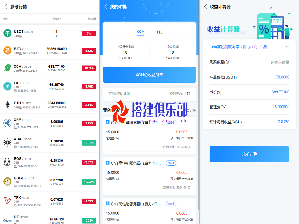Click the BTC -1.12% change badge

pyautogui.click(x=89, y=51)
